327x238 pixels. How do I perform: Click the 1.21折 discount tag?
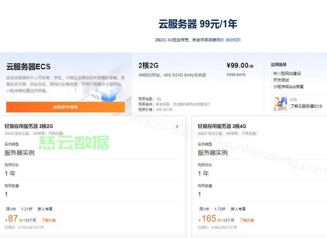tap(27, 209)
